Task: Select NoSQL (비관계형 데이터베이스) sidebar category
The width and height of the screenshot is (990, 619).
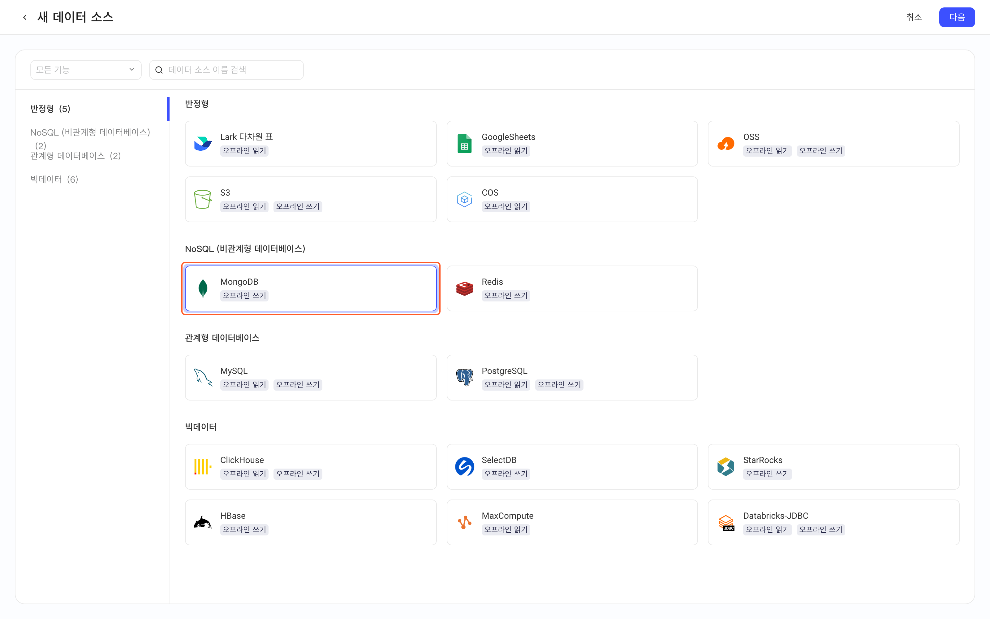Action: 90,138
